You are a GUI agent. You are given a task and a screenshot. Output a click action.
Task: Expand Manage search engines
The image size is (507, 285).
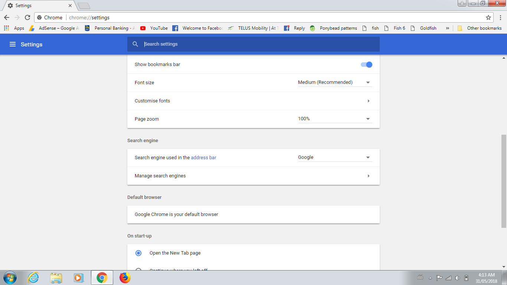tap(253, 176)
